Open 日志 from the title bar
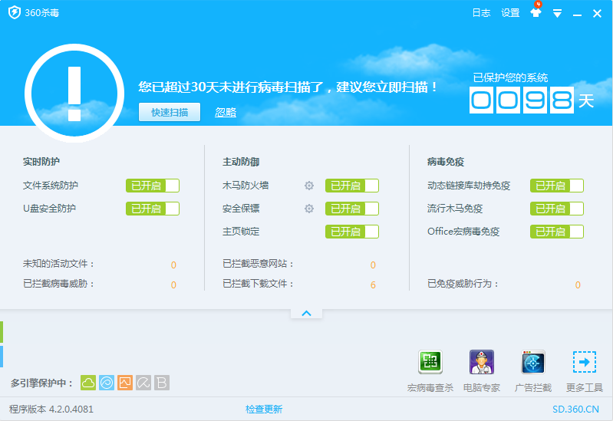Screen dimensions: 613x421 tap(481, 13)
